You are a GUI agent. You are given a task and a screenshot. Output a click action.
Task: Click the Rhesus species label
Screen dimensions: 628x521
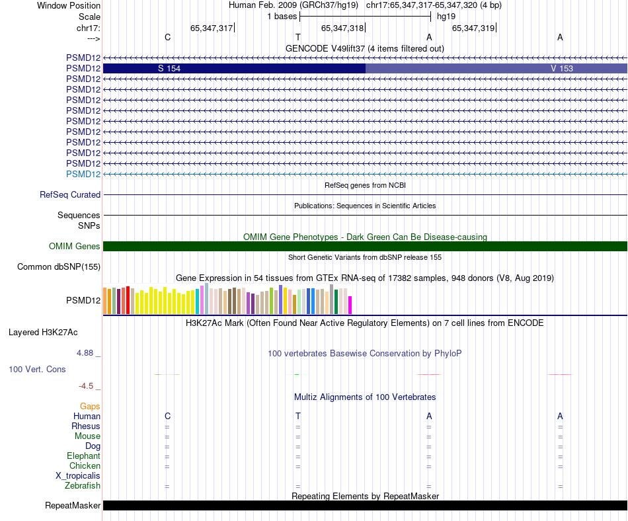pyautogui.click(x=86, y=426)
